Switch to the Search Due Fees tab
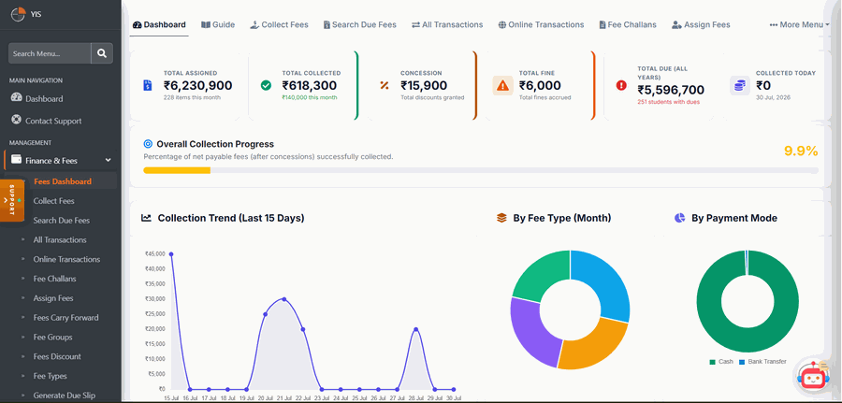Screen dimensions: 842x403 tap(360, 24)
